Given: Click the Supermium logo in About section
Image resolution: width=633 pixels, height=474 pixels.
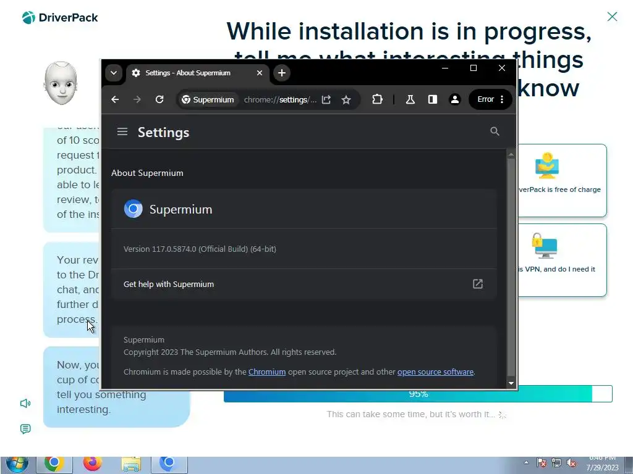Looking at the screenshot, I should click(134, 209).
